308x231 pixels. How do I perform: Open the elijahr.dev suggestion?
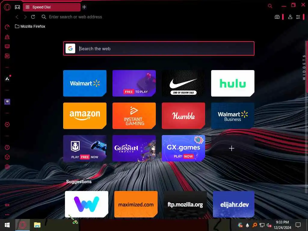tap(233, 204)
